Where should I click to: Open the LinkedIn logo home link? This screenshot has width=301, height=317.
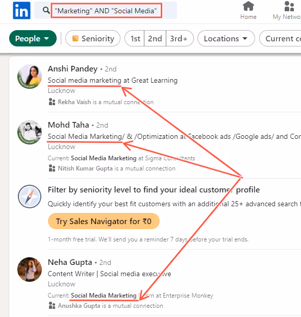coord(21,11)
